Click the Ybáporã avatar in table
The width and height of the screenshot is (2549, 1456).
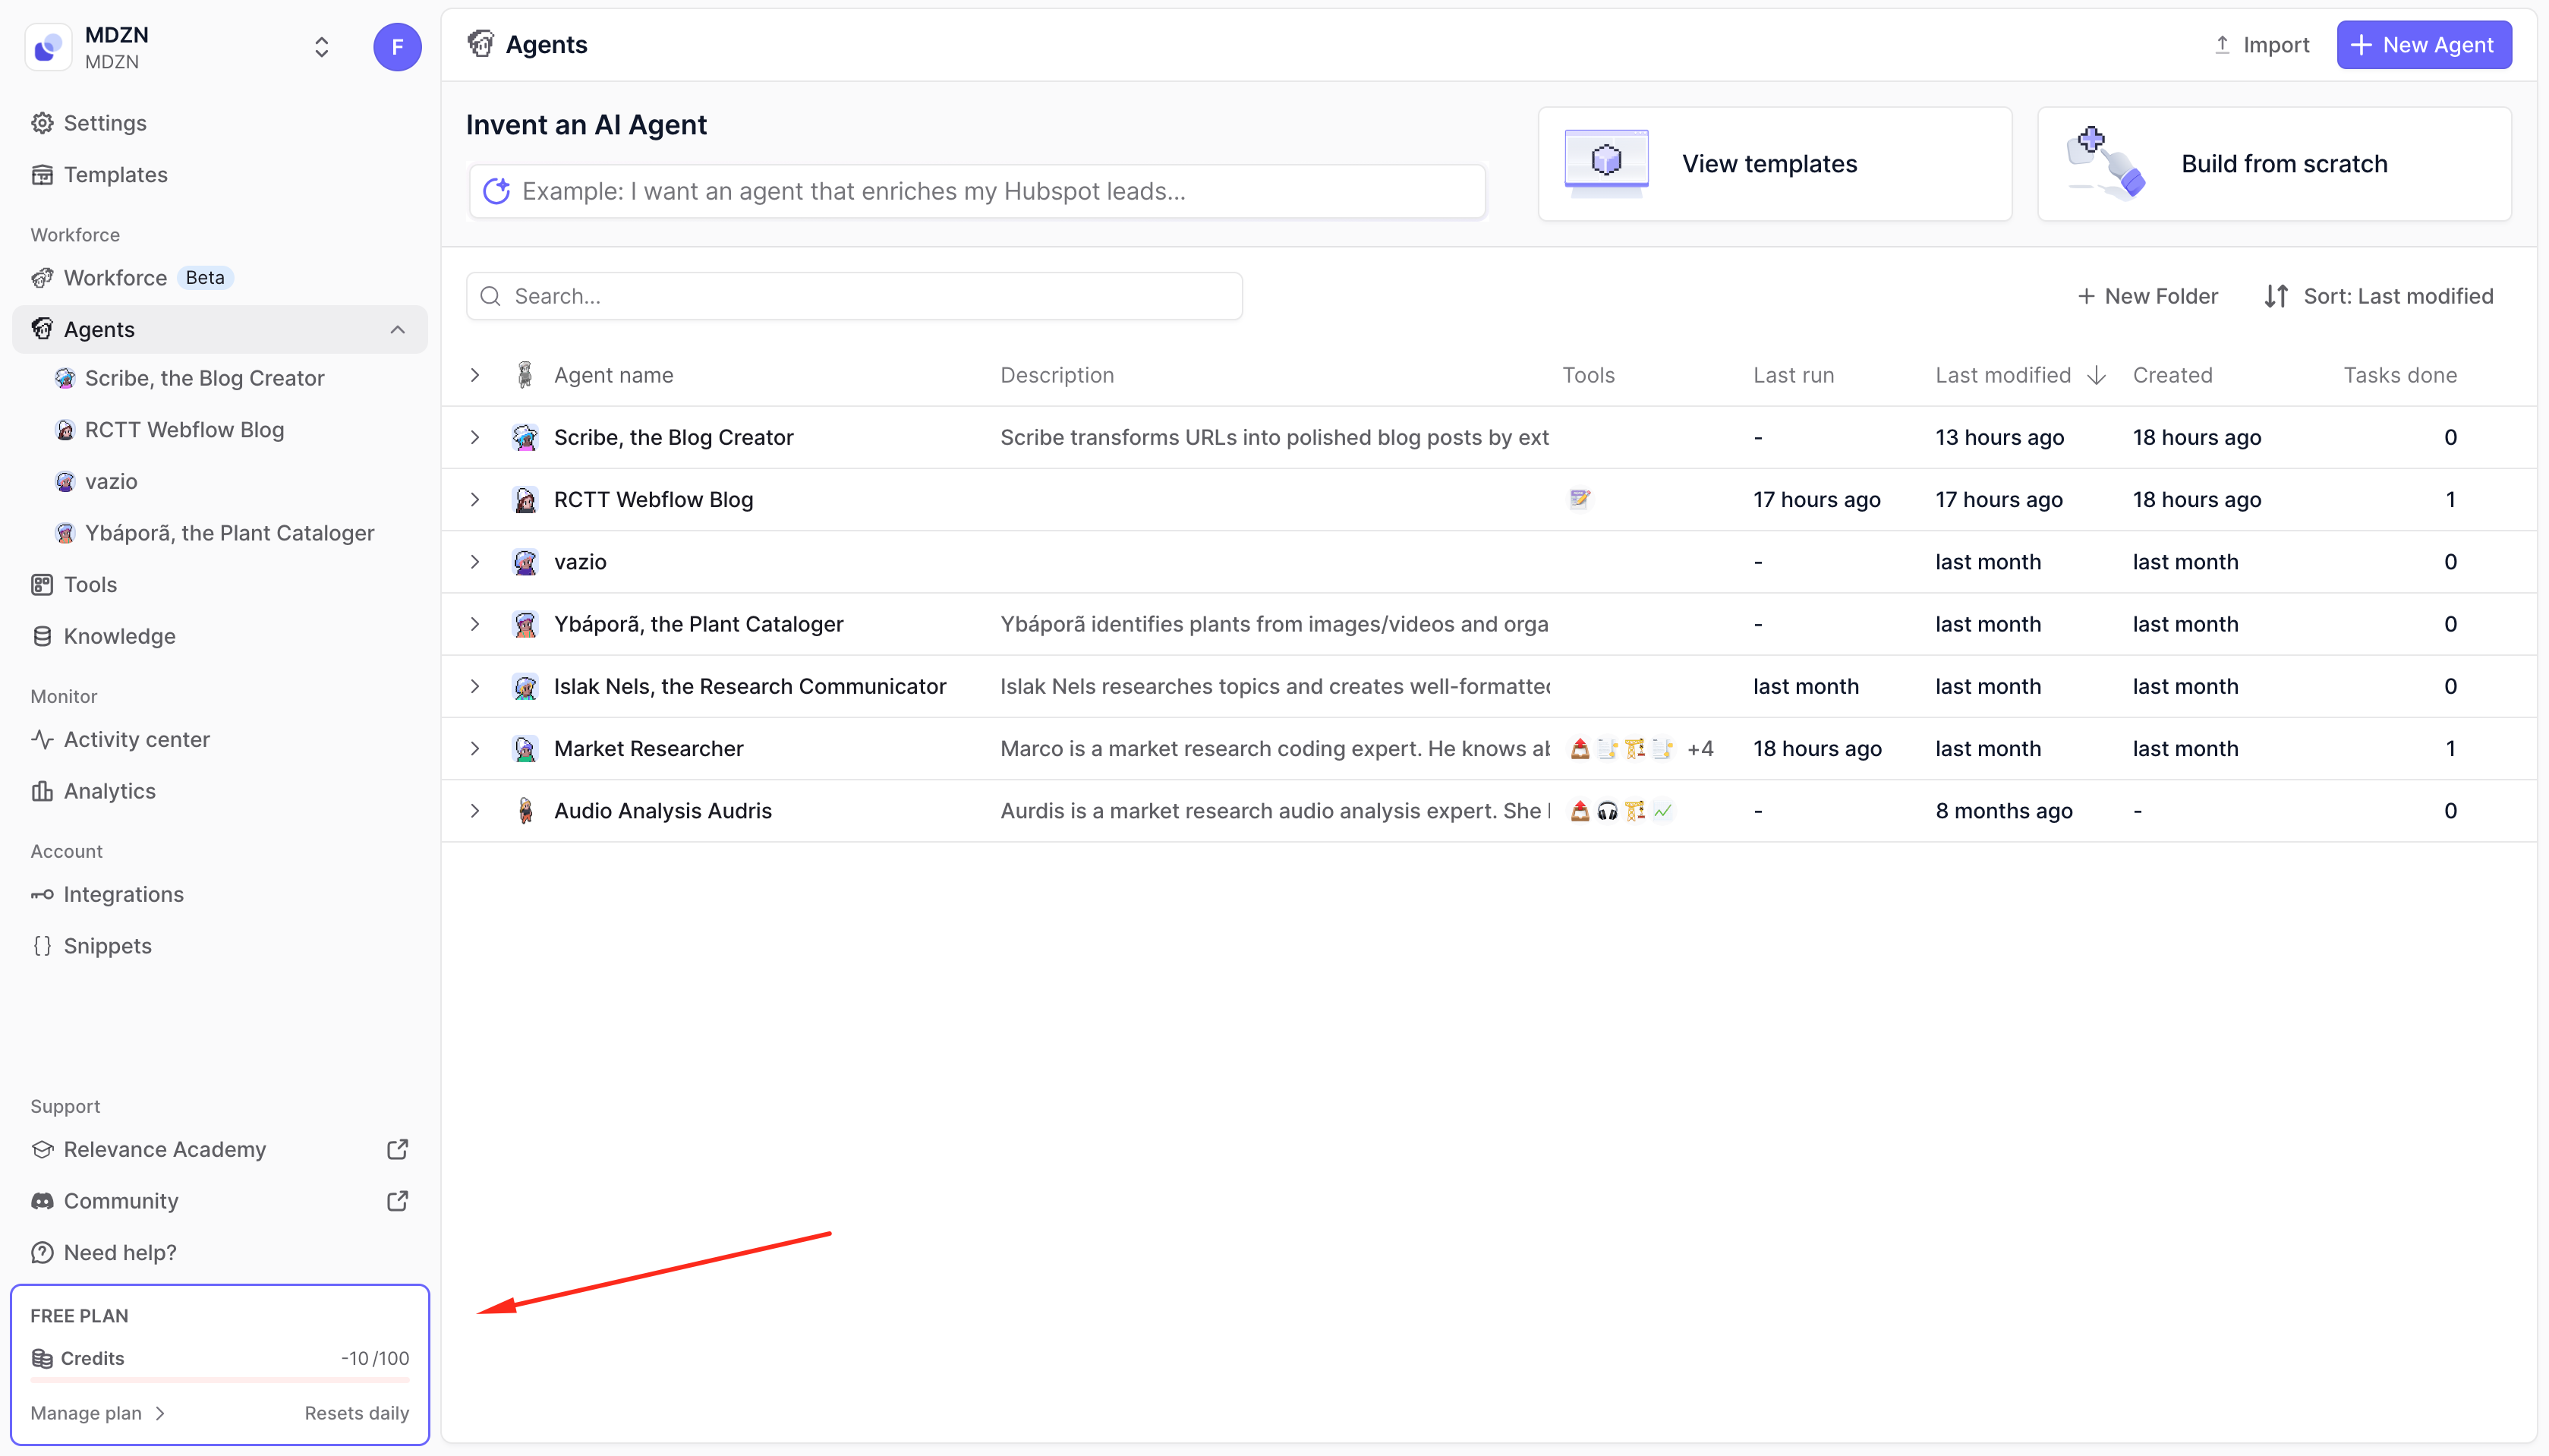point(525,624)
